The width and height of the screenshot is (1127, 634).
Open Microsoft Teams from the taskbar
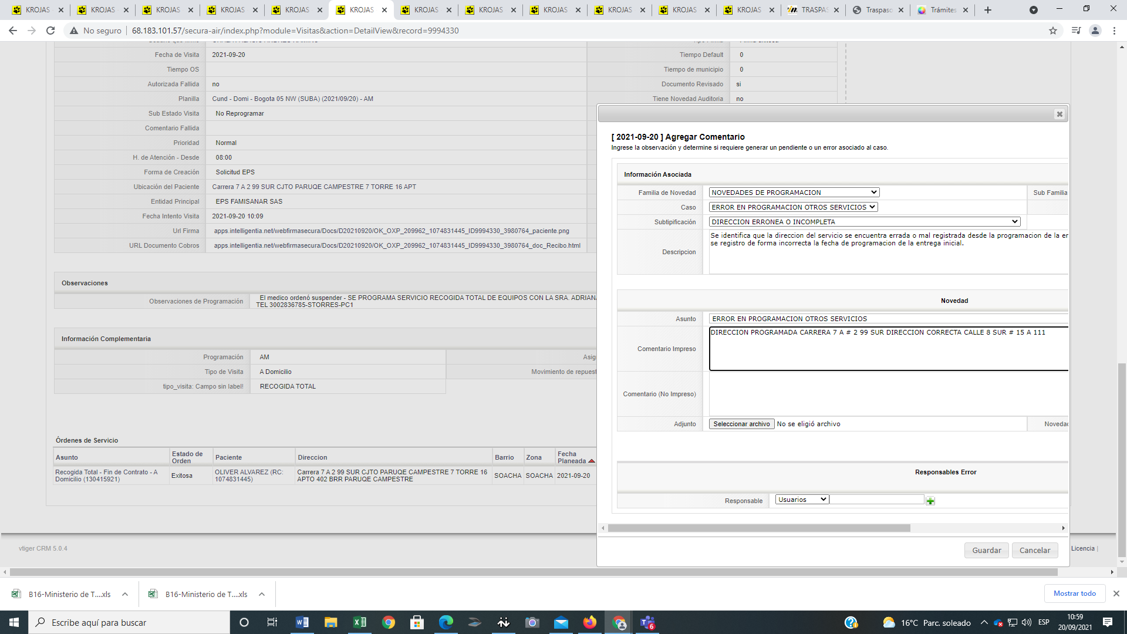click(647, 622)
